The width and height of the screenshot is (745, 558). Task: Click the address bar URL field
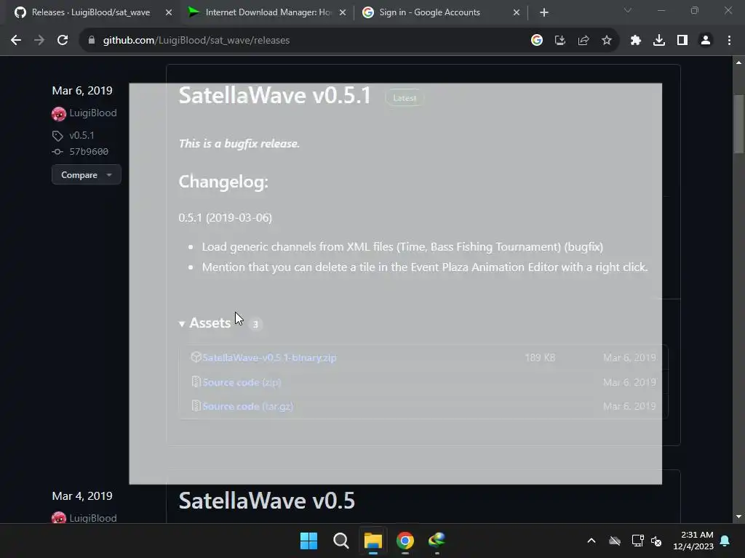[x=304, y=41]
